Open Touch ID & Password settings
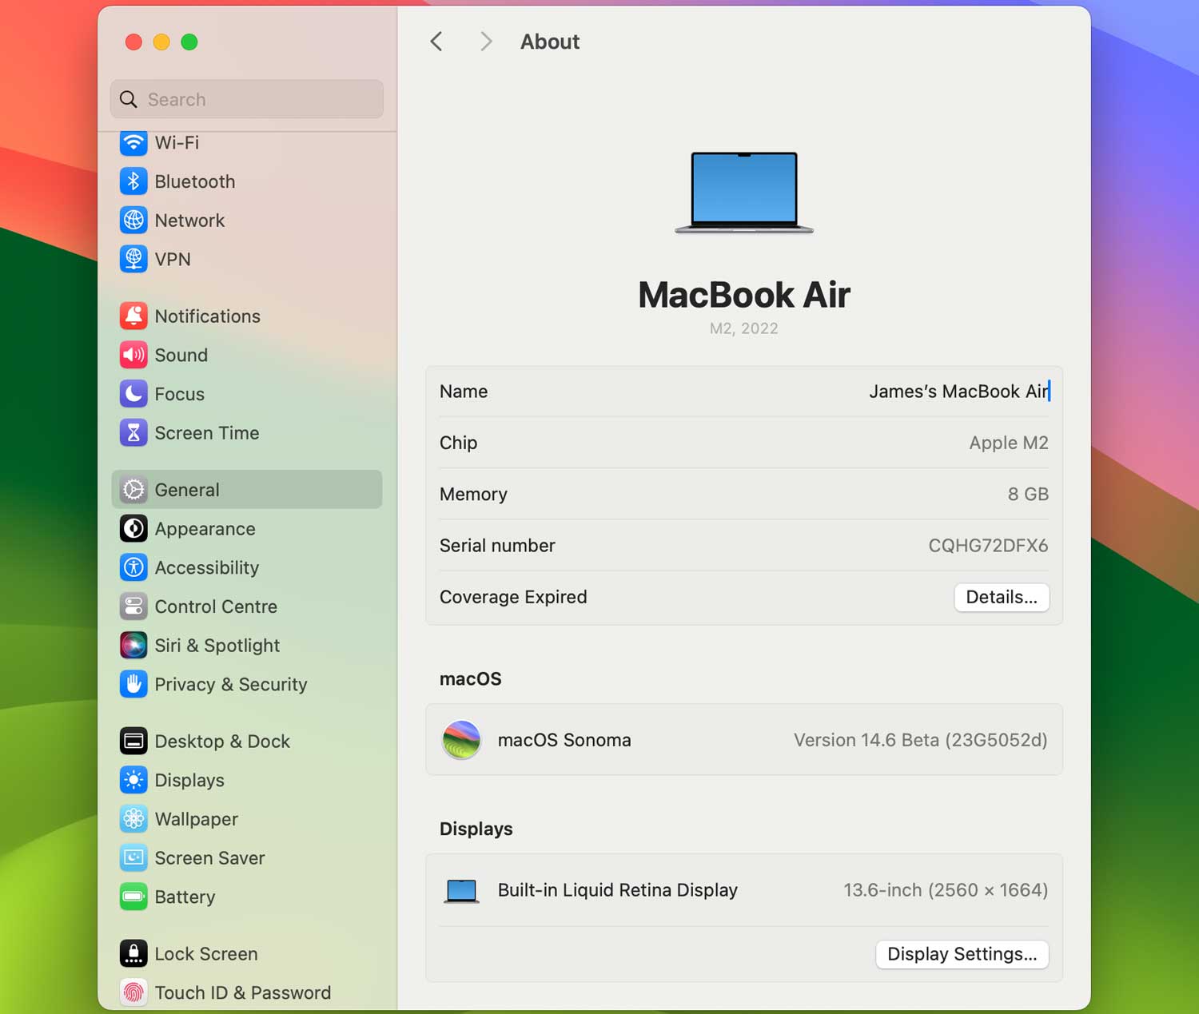 coord(243,992)
